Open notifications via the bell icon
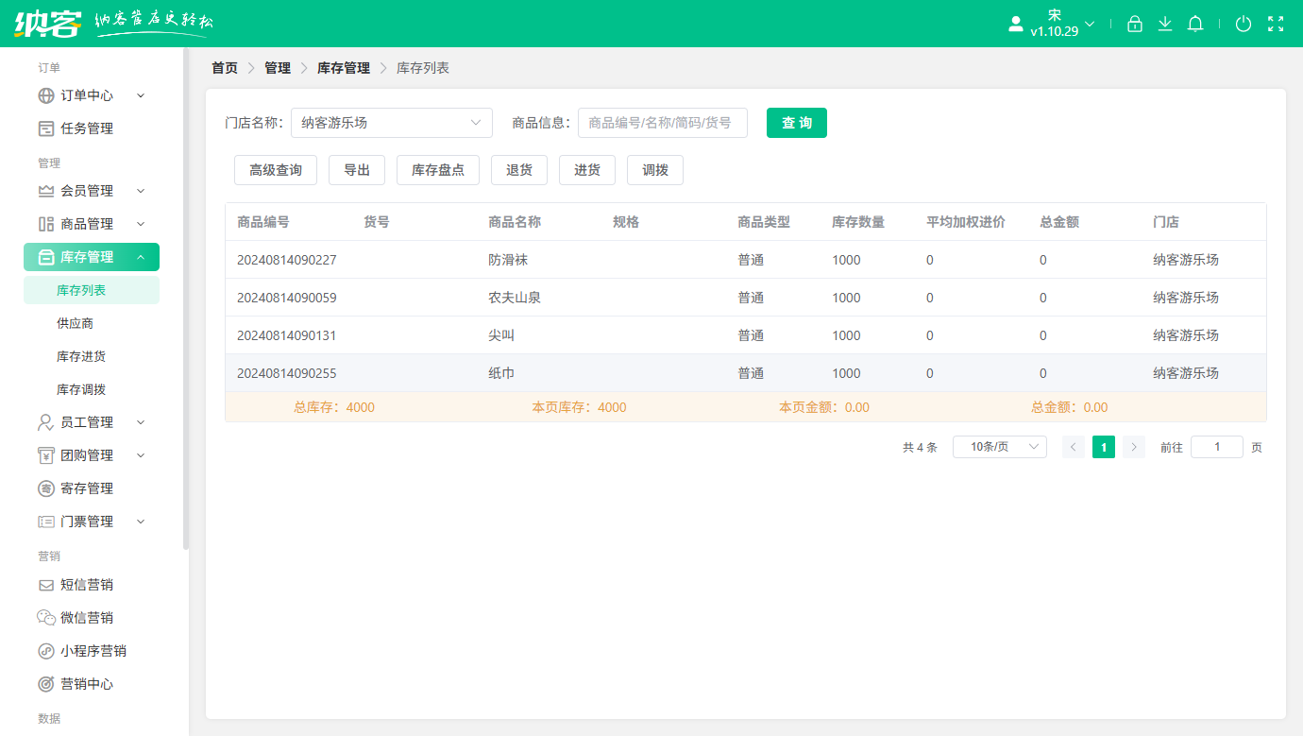The image size is (1303, 736). [1195, 24]
